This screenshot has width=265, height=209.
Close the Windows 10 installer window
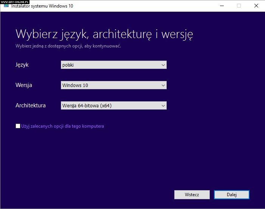point(256,6)
